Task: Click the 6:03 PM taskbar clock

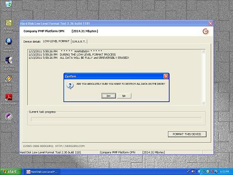Action: point(224,172)
